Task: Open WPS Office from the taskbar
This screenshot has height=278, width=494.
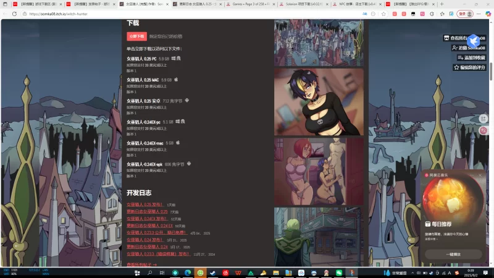Action: pyautogui.click(x=238, y=273)
